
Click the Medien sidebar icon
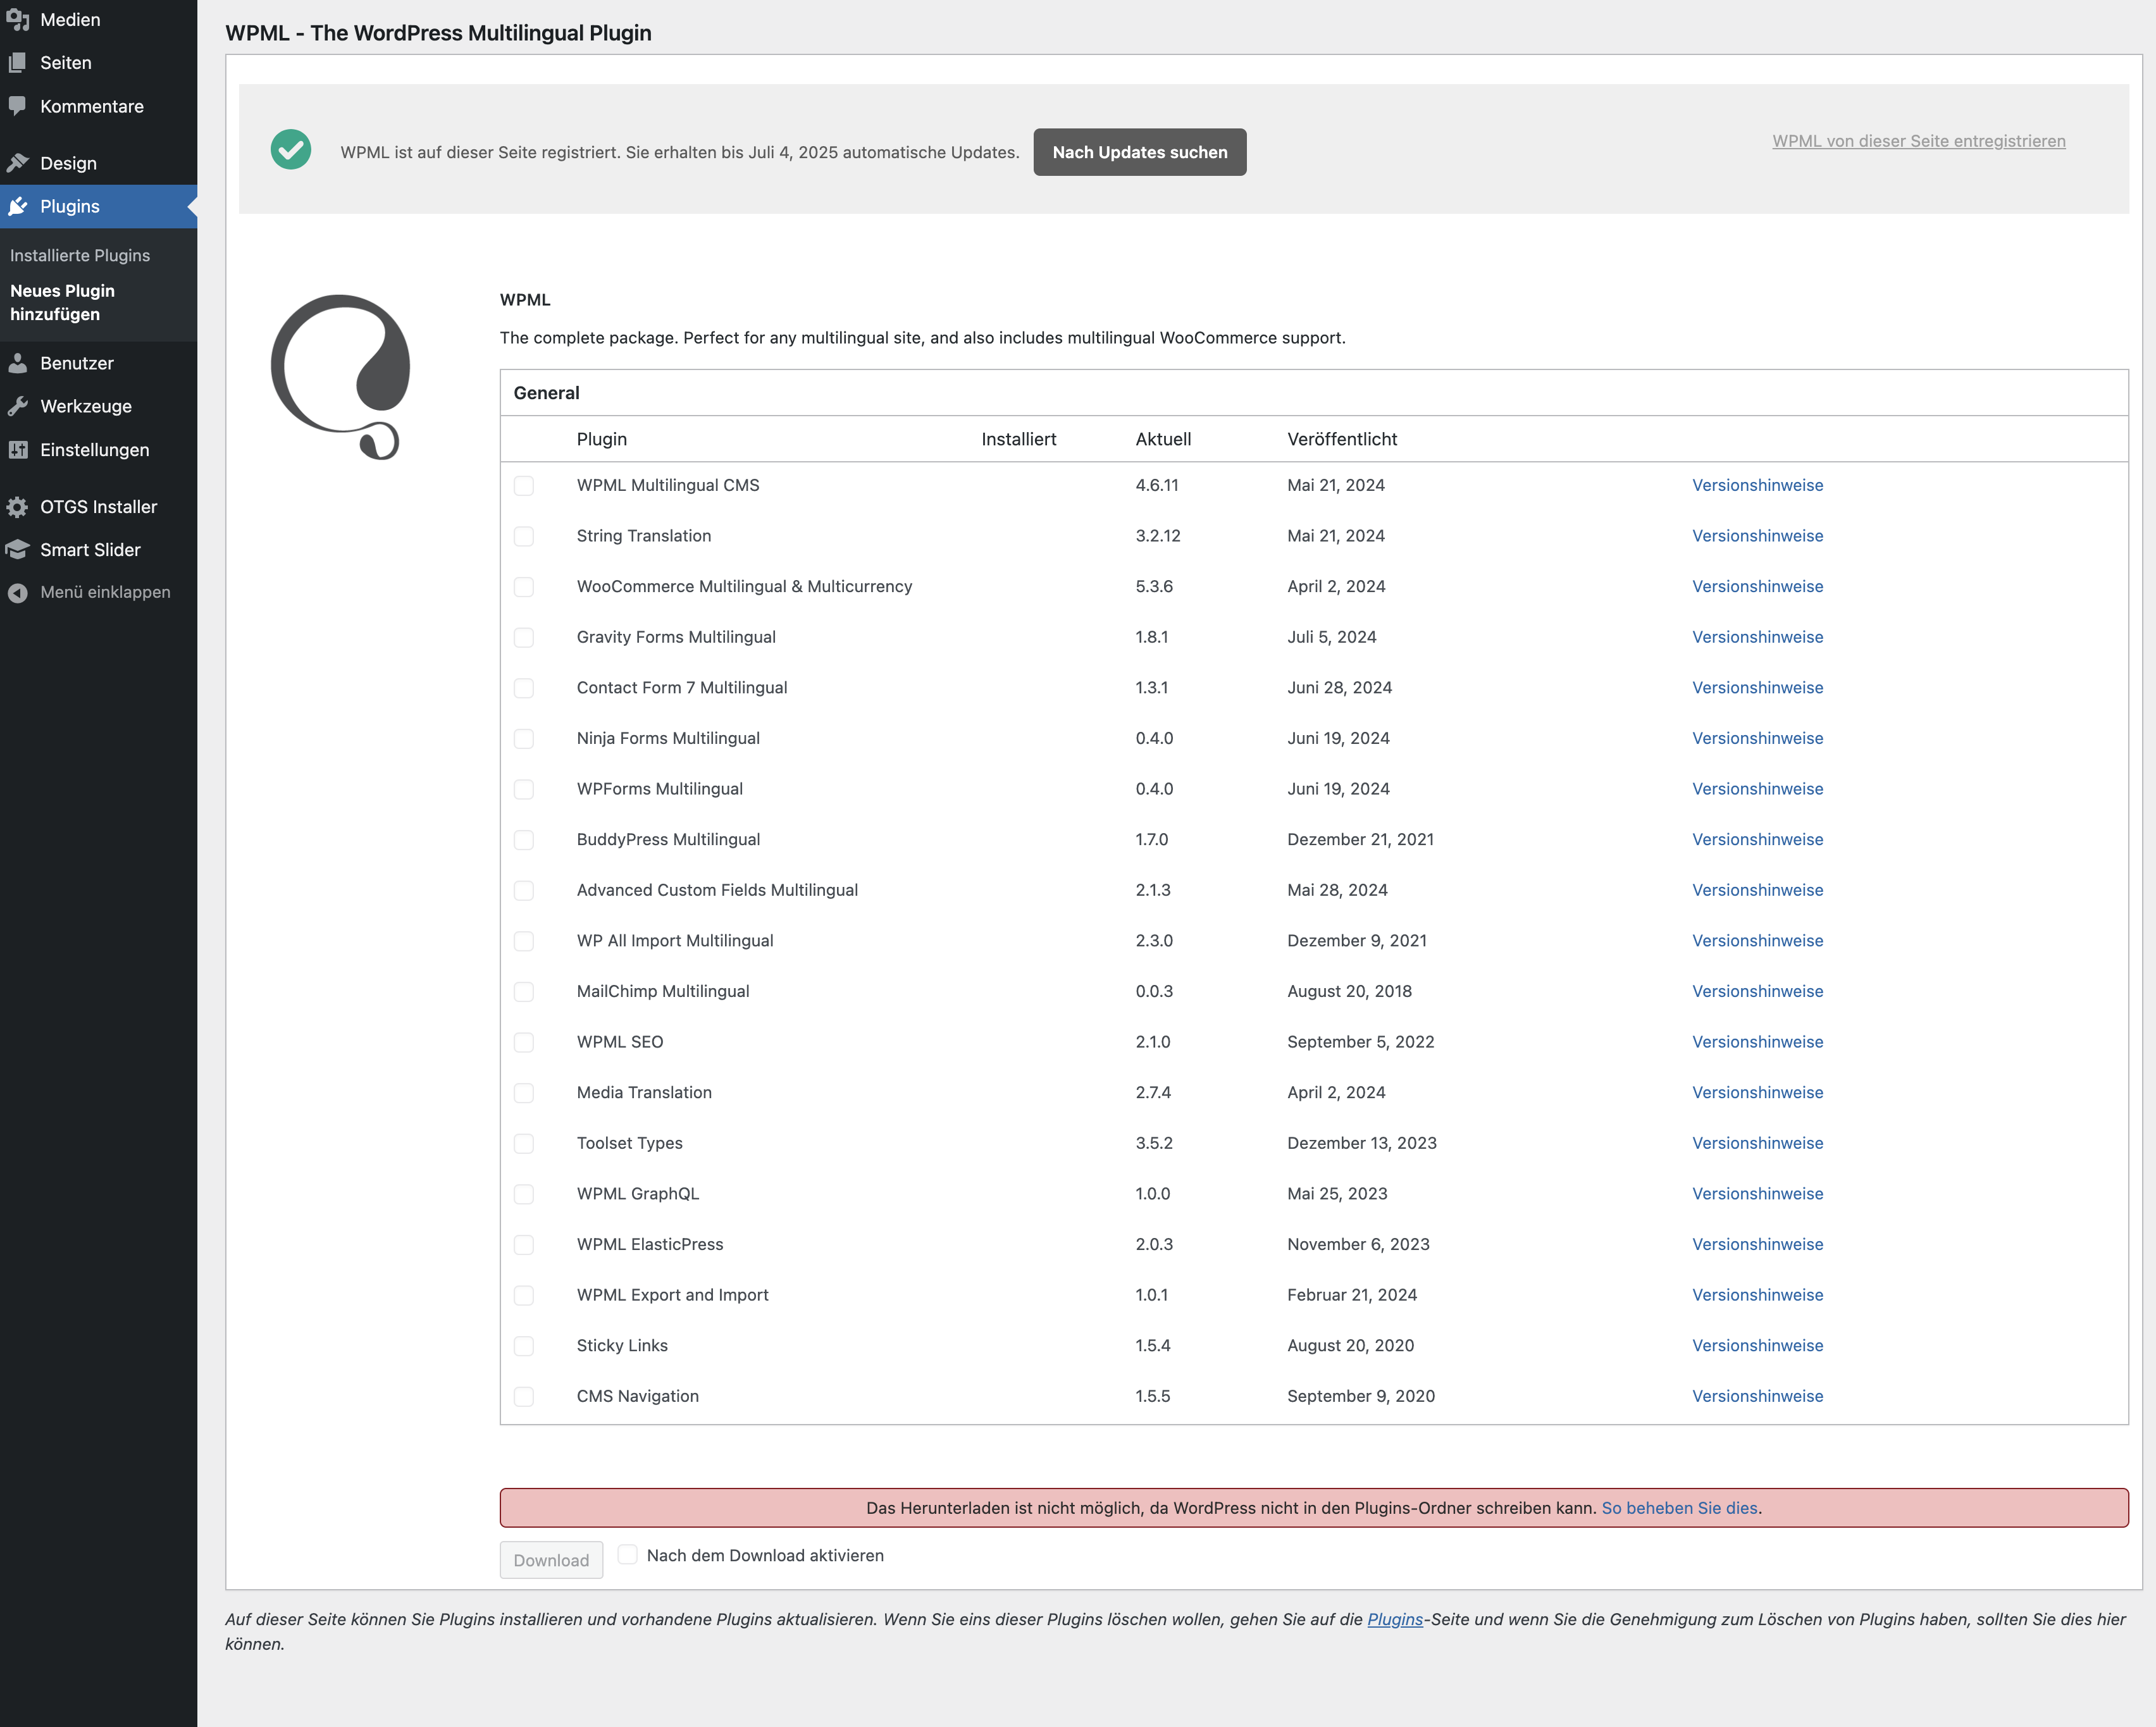pyautogui.click(x=18, y=20)
